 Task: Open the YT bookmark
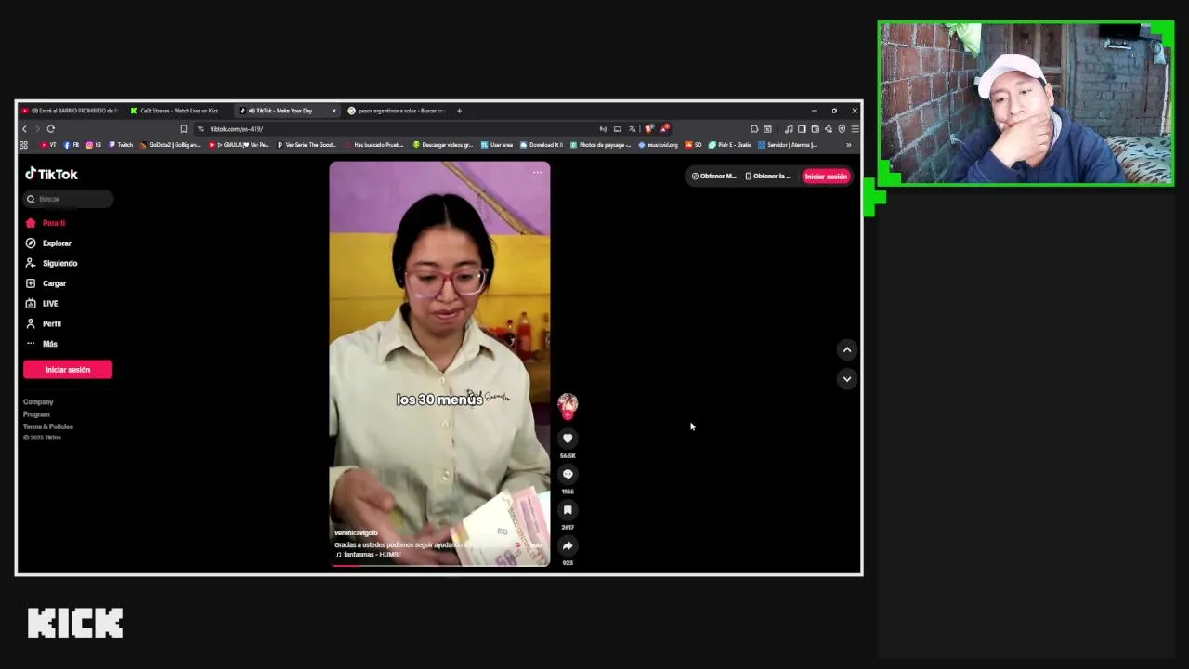pos(49,145)
